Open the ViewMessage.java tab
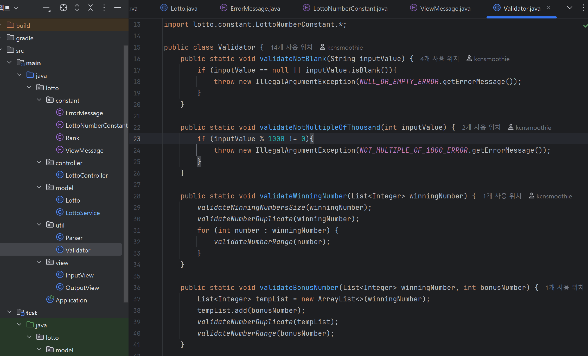This screenshot has height=356, width=588. pos(445,9)
